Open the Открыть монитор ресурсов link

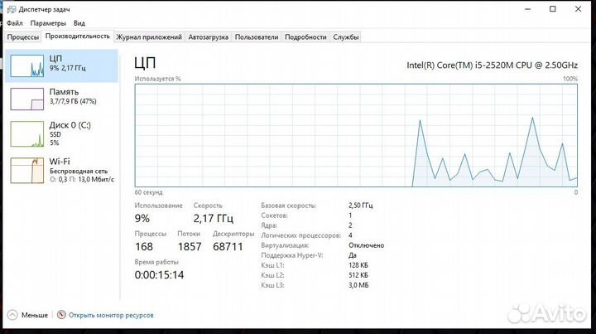point(111,315)
